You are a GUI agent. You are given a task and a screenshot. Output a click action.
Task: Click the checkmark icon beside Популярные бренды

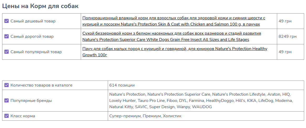7,100
